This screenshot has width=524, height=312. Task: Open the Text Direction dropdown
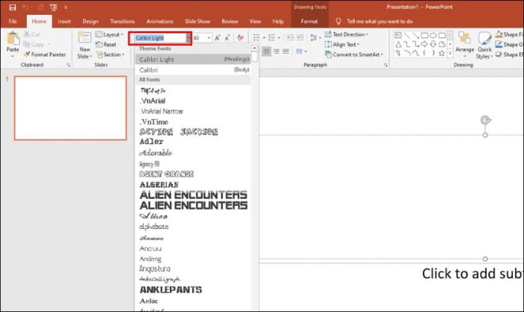pos(346,34)
